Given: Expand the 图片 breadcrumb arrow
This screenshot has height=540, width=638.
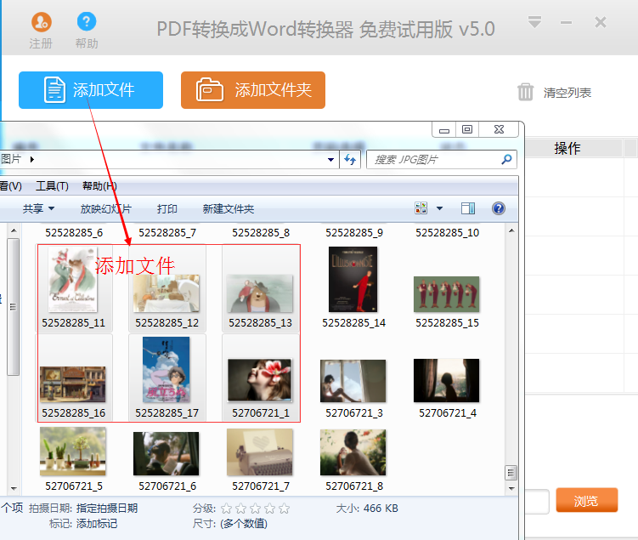Looking at the screenshot, I should point(32,159).
